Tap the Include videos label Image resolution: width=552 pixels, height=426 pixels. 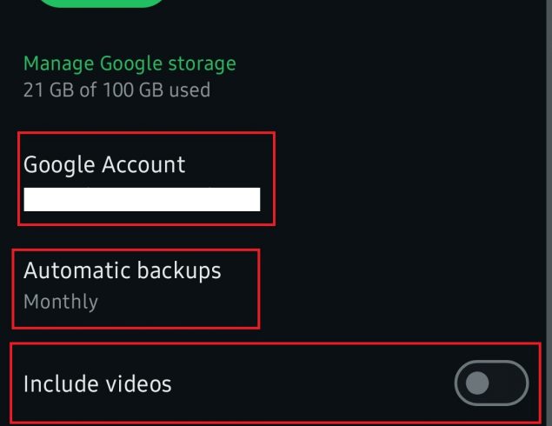tap(97, 383)
